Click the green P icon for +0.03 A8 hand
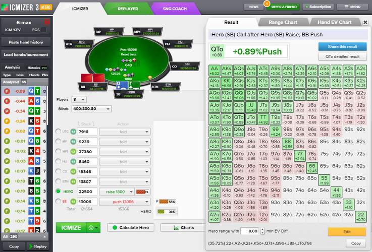 pyautogui.click(x=7, y=161)
